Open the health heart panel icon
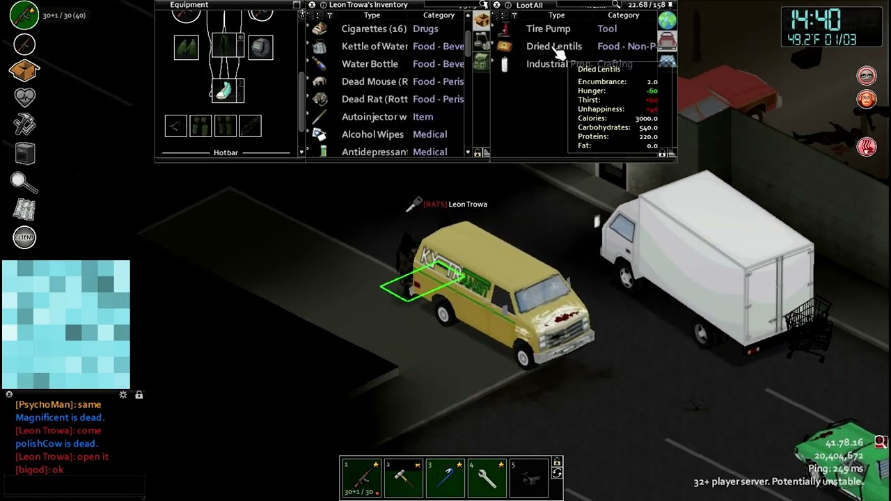This screenshot has width=891, height=501. tap(24, 97)
